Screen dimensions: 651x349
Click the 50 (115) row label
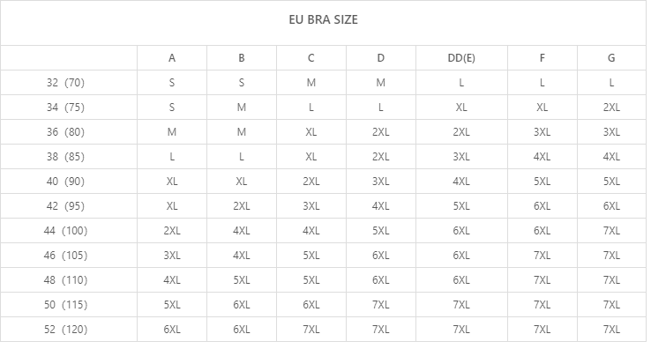[x=65, y=305]
